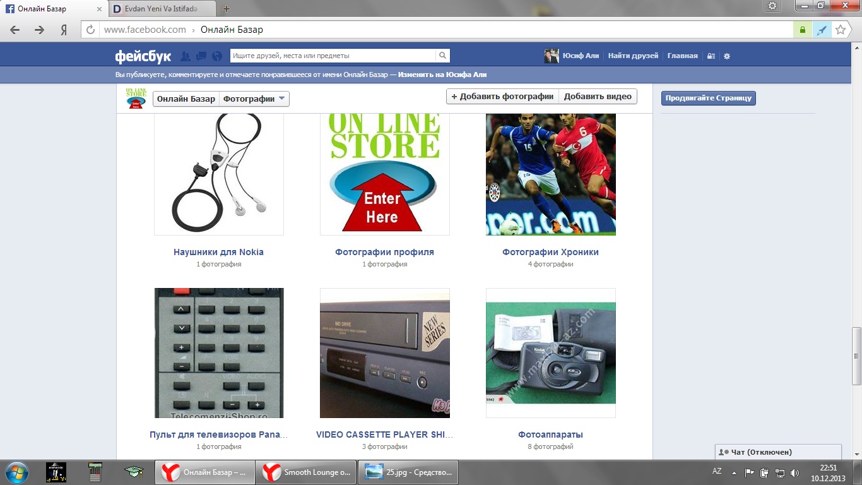
Task: Click Добавить фотографии button
Action: point(502,97)
